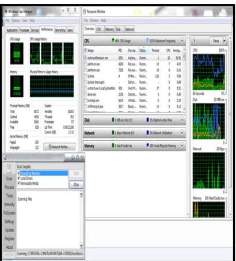This screenshot has height=261, width=236.
Task: Switch to the Memory tab in Resource Monitor
Action: [109, 29]
